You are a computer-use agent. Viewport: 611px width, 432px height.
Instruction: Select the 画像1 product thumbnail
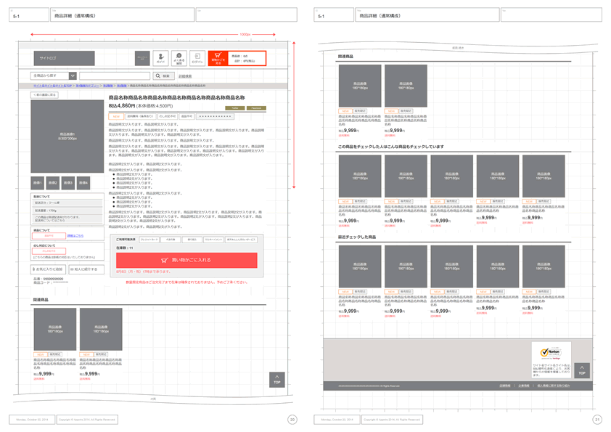(37, 183)
